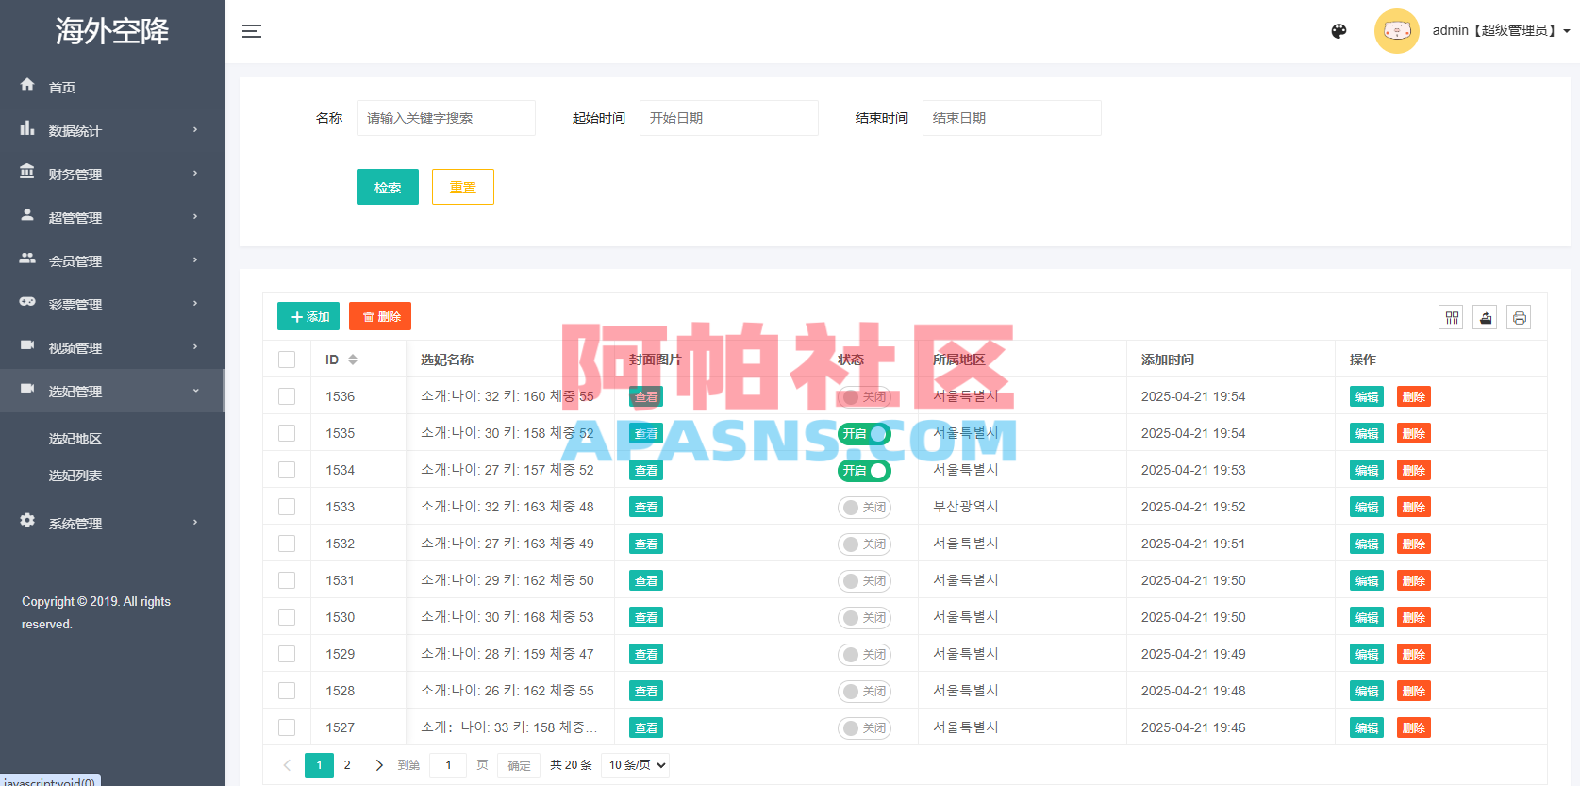Check the select-all checkbox in table header
This screenshot has width=1580, height=786.
287,360
